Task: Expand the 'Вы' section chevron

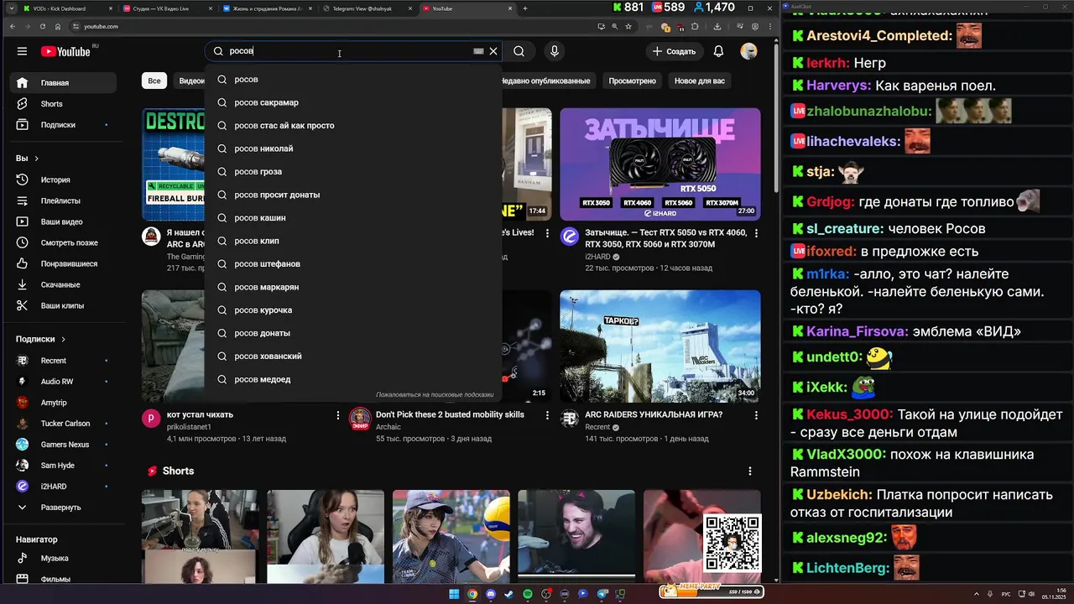Action: [37, 159]
